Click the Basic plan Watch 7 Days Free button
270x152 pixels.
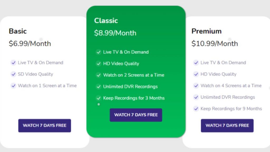pyautogui.click(x=45, y=125)
